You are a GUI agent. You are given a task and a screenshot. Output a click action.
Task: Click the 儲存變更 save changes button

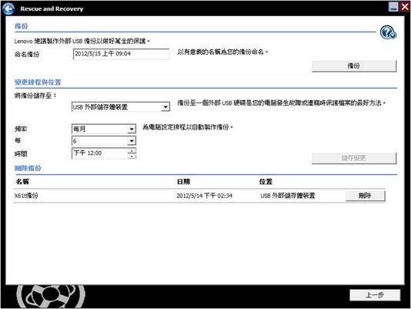point(354,158)
